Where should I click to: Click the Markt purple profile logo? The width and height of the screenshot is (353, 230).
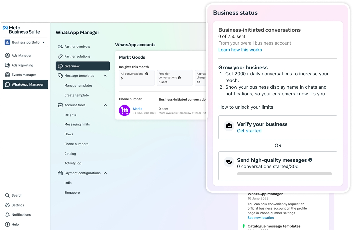pos(125,111)
